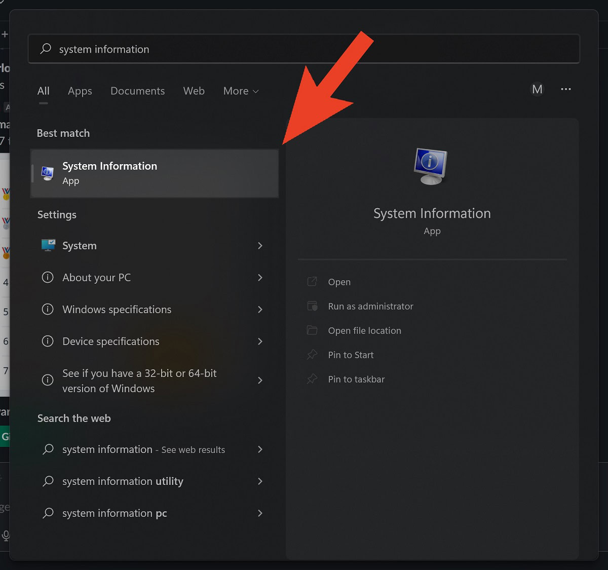Click the search box with 'system information'

[x=304, y=49]
